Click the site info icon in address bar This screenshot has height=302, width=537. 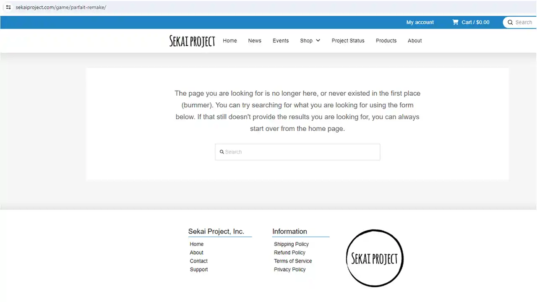coord(8,7)
